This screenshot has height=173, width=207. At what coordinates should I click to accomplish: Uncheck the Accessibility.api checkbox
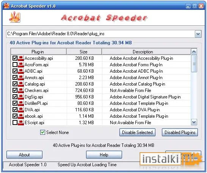pyautogui.click(x=15, y=58)
